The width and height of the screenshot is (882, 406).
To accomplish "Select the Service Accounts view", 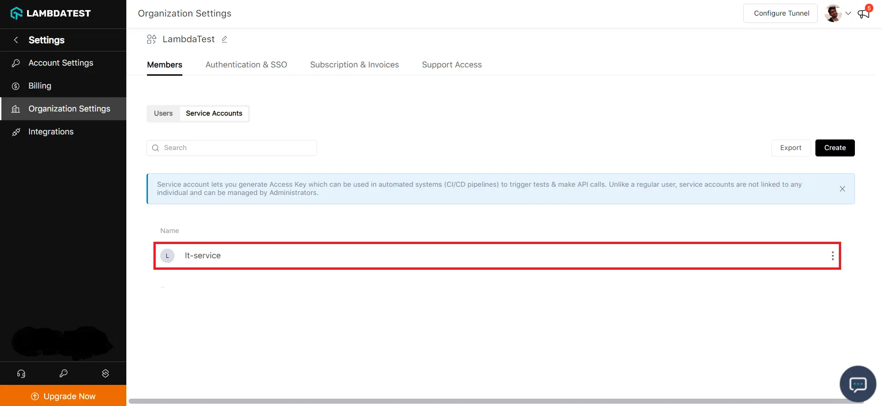I will click(x=214, y=113).
